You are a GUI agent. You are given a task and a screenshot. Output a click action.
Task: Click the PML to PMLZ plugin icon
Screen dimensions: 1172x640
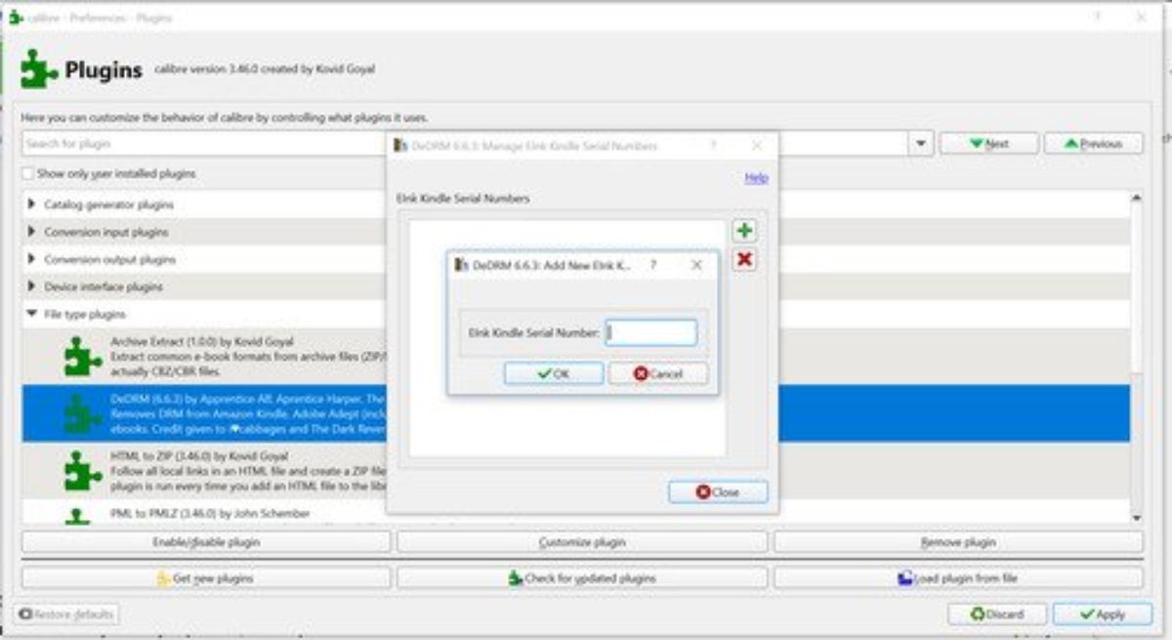point(82,516)
